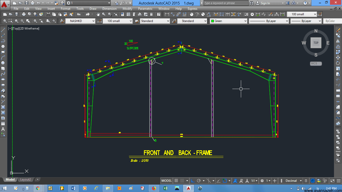This screenshot has height=192, width=342.
Task: Toggle grid display in status bar
Action: pyautogui.click(x=176, y=181)
